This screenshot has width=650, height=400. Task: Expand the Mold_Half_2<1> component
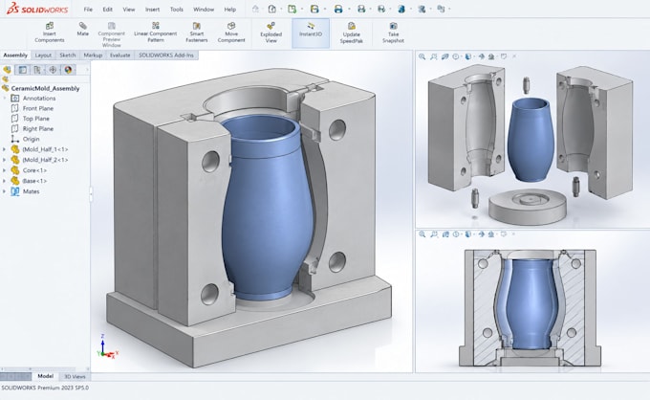point(5,160)
